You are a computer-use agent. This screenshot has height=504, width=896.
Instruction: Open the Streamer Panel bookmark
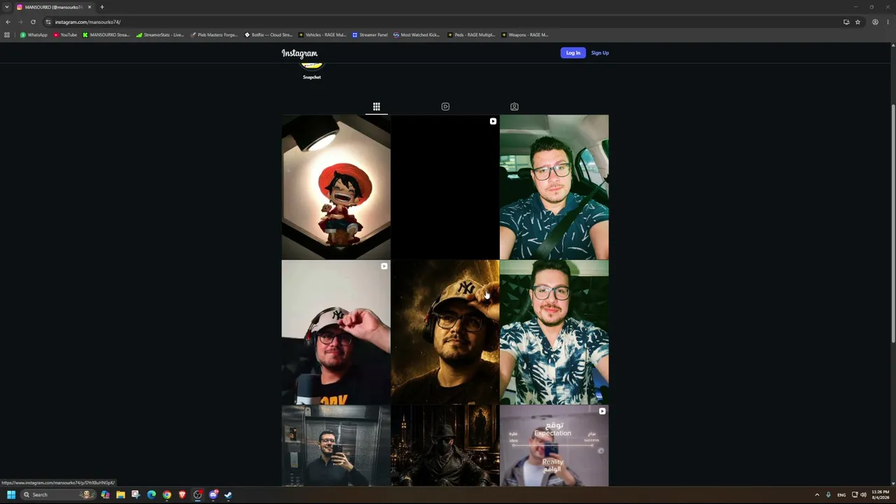(370, 34)
